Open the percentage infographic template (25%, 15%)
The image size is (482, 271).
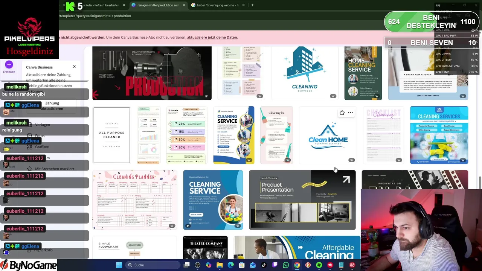(187, 135)
